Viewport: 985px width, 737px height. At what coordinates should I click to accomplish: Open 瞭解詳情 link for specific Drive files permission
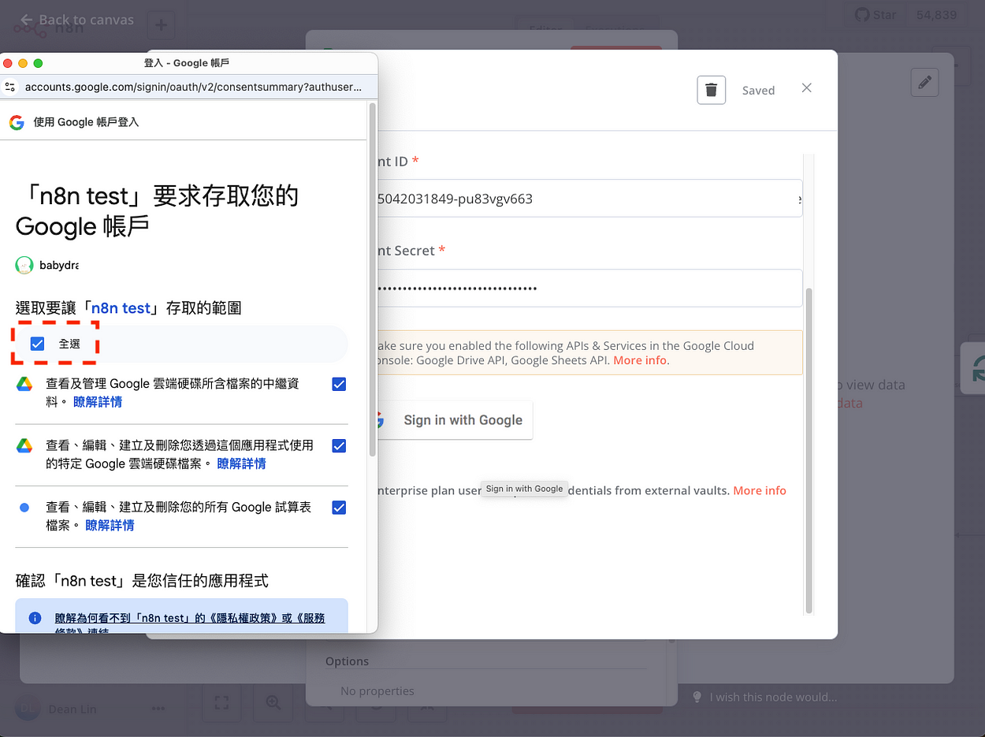pyautogui.click(x=241, y=463)
